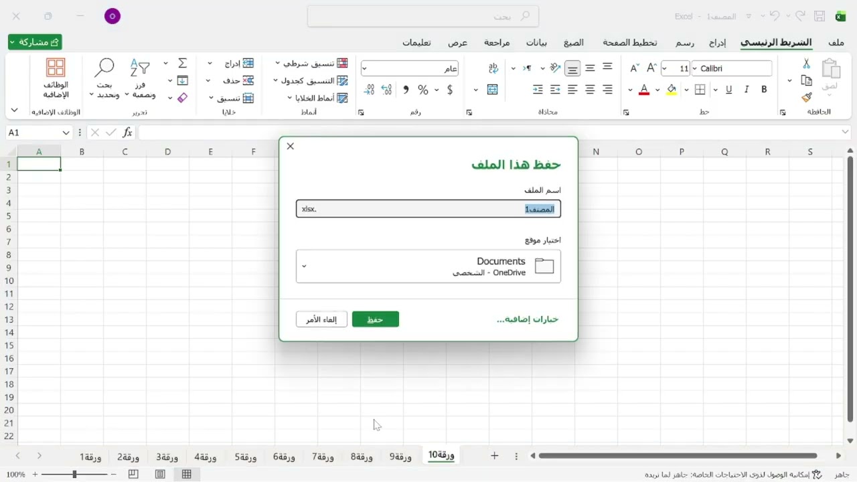Click the مشاركة Share button

(x=35, y=42)
